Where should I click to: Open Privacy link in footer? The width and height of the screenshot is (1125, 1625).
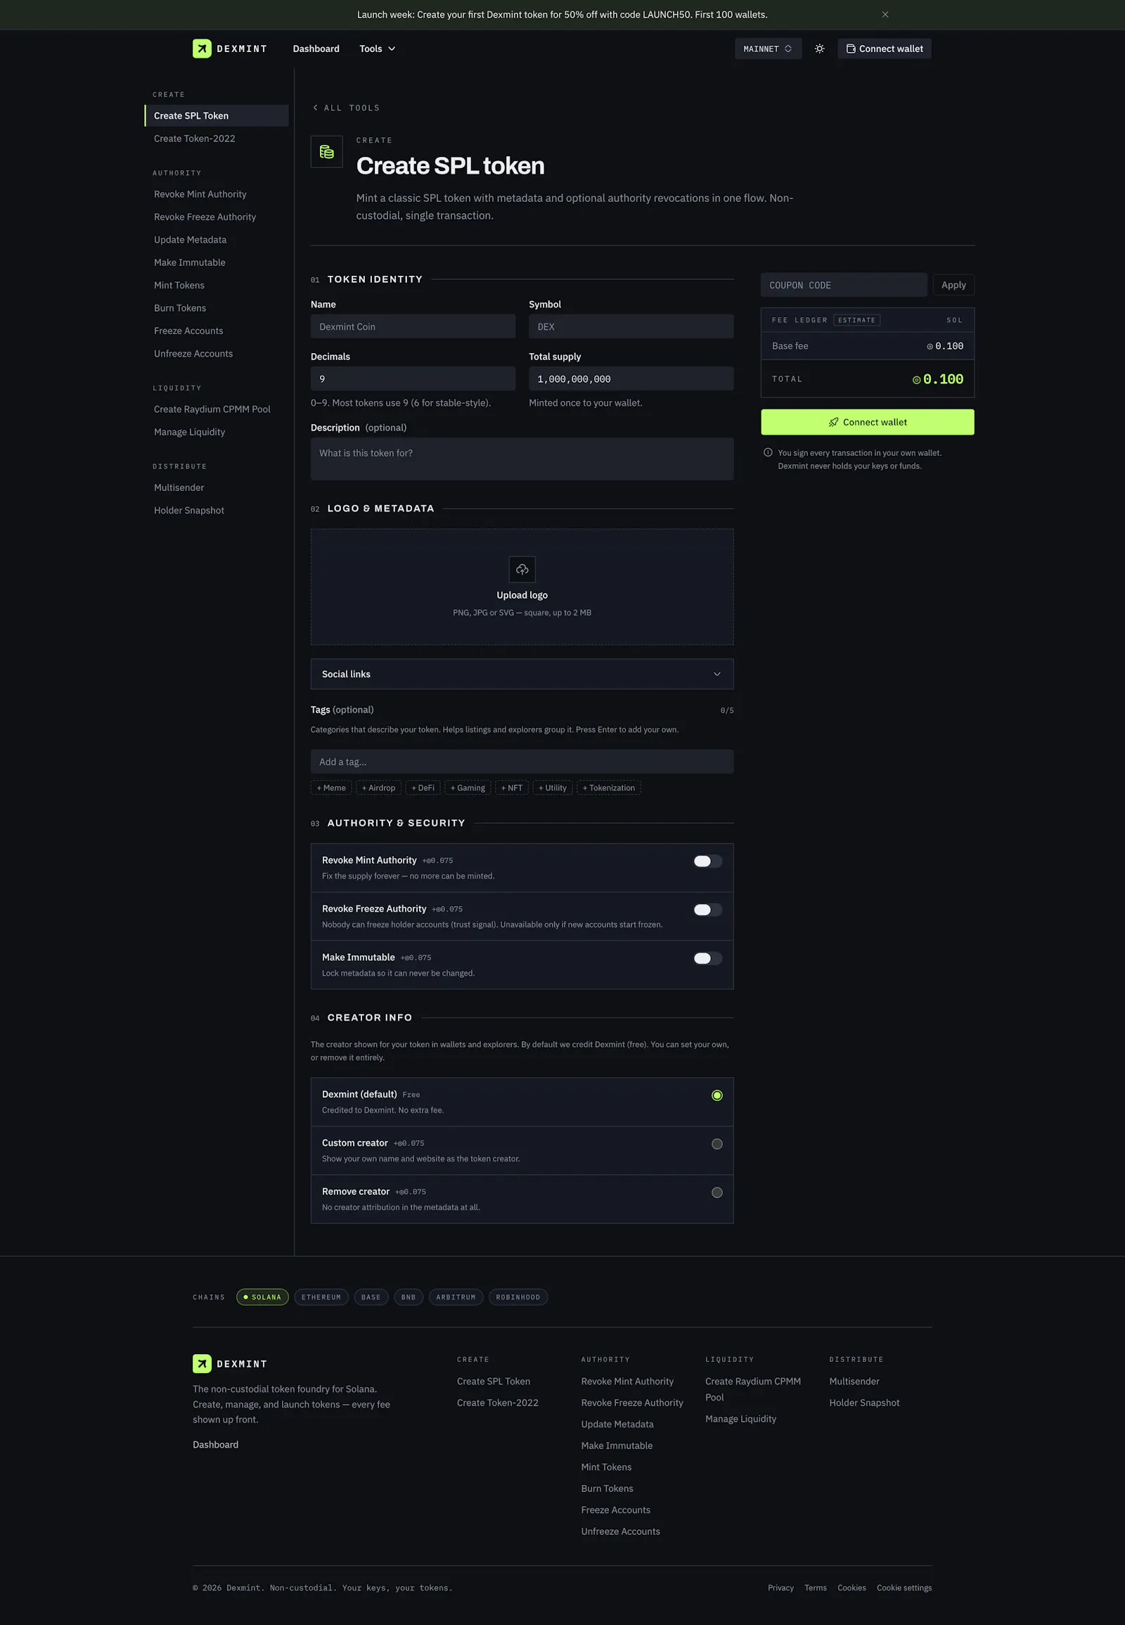pos(780,1588)
